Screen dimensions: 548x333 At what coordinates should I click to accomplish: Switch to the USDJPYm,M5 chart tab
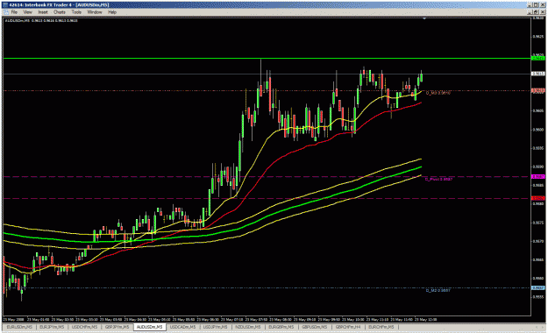click(216, 327)
